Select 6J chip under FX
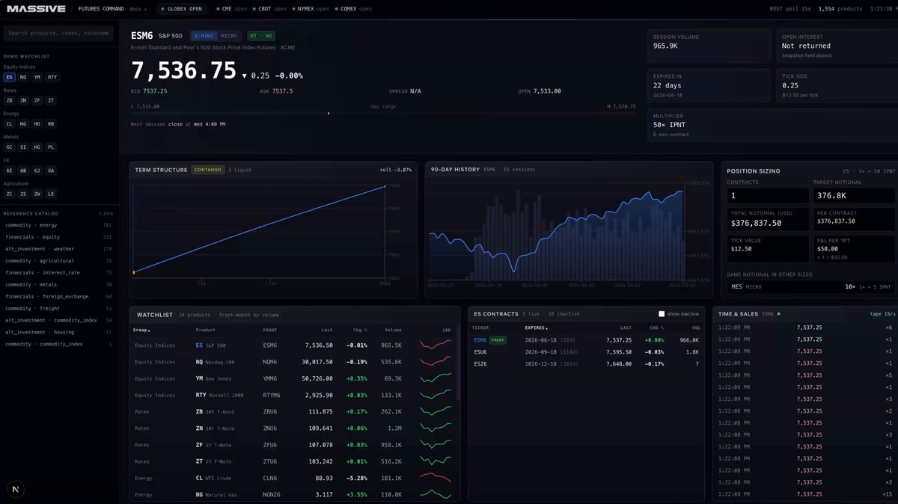Screen dimensions: 898x504 pos(37,170)
